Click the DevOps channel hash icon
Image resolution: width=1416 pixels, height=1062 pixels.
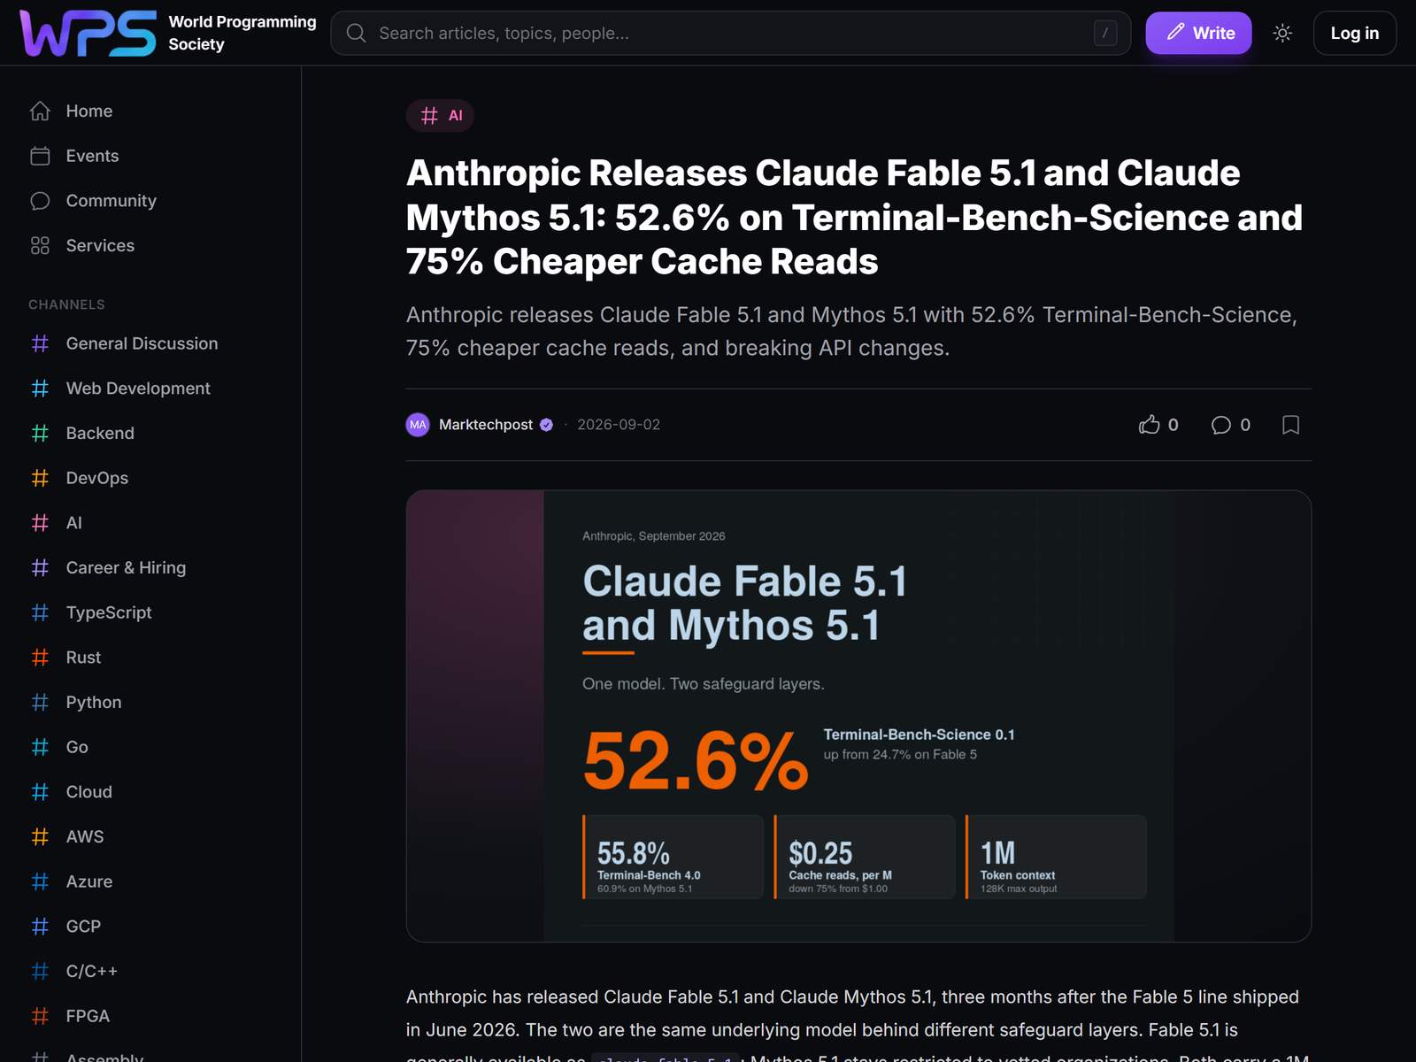[x=40, y=478]
